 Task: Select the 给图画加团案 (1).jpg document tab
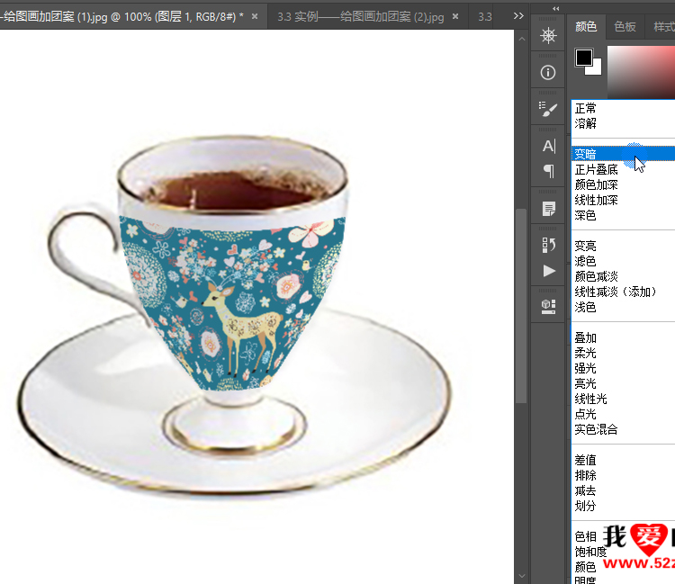tap(121, 17)
